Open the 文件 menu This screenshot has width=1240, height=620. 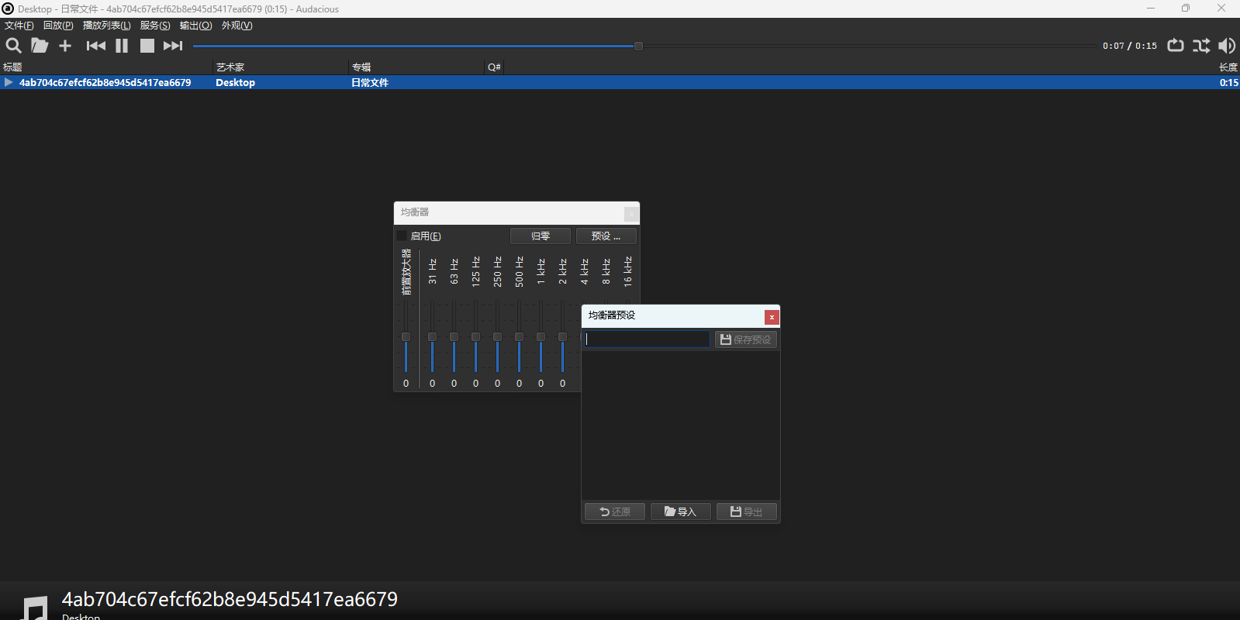coord(19,26)
